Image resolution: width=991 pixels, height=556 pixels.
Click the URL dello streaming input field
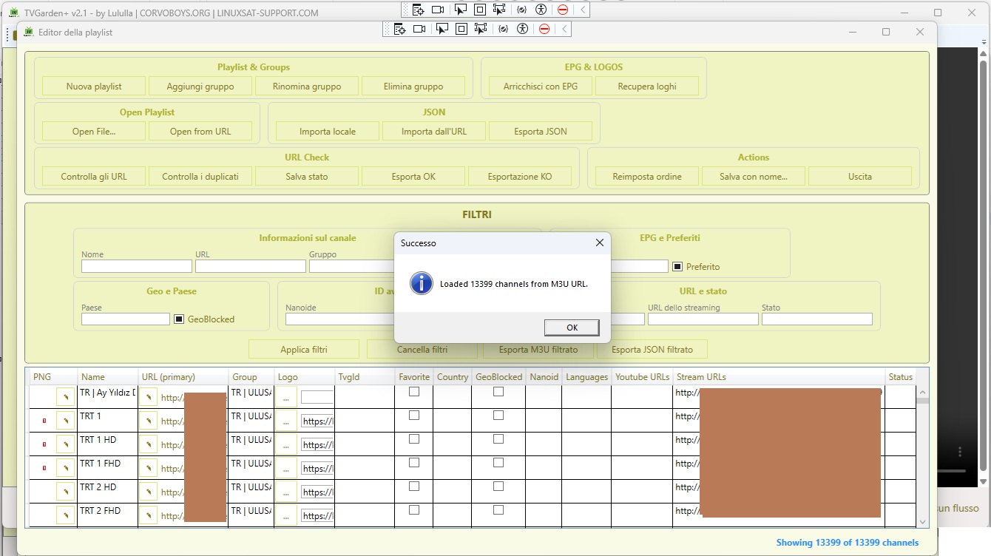point(703,319)
